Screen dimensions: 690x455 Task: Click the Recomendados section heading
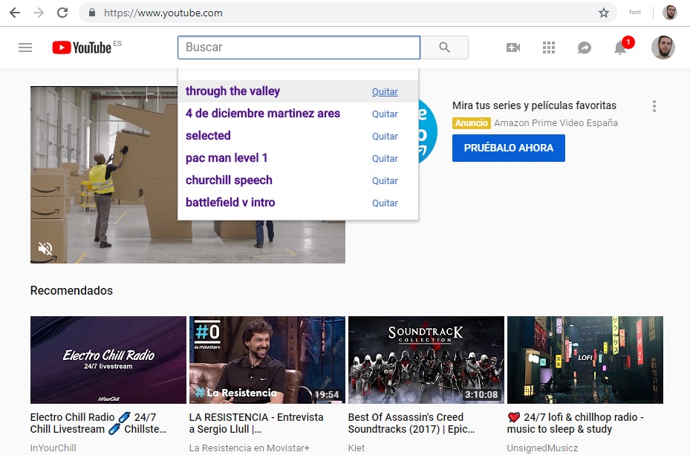[x=71, y=290]
